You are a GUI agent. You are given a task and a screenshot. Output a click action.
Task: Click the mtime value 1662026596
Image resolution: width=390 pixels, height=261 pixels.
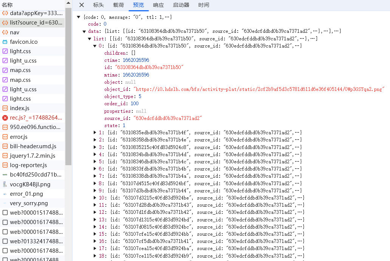click(136, 75)
